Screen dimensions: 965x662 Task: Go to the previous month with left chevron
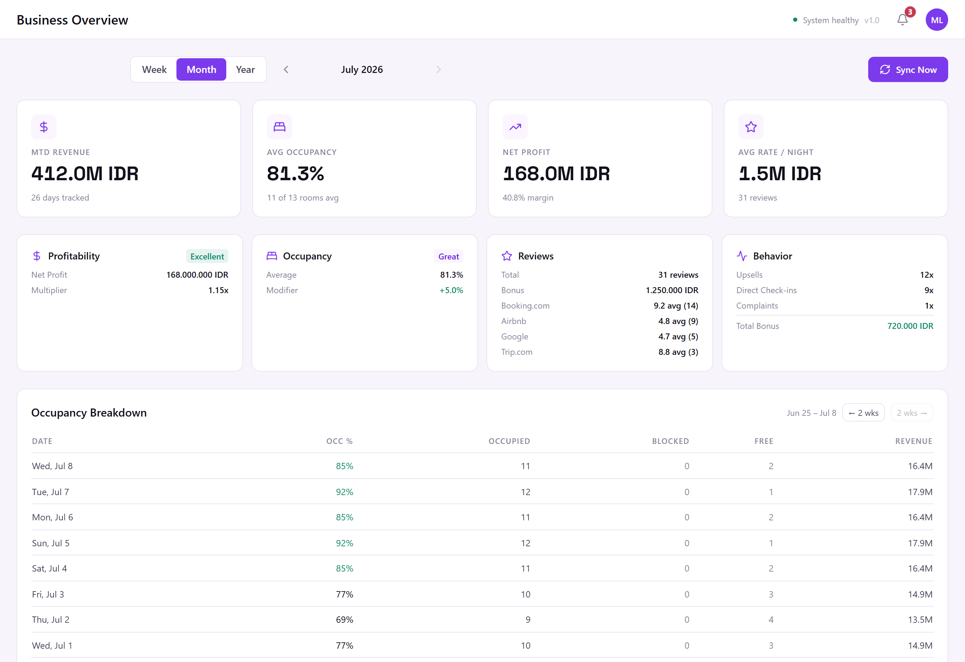click(x=286, y=69)
